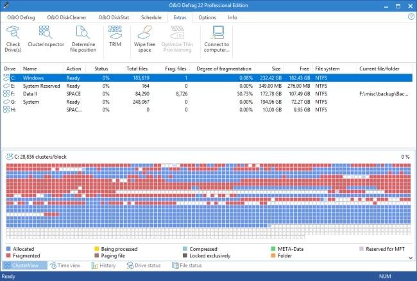Click the 10.00 GB size of H:
This screenshot has width=417, height=281.
point(272,110)
